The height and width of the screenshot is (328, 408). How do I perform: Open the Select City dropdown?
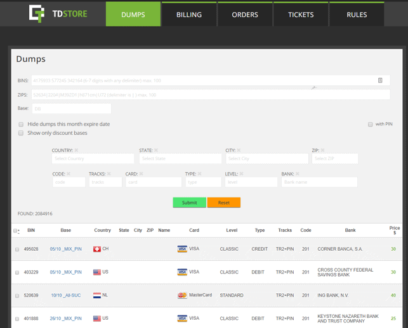(x=267, y=158)
